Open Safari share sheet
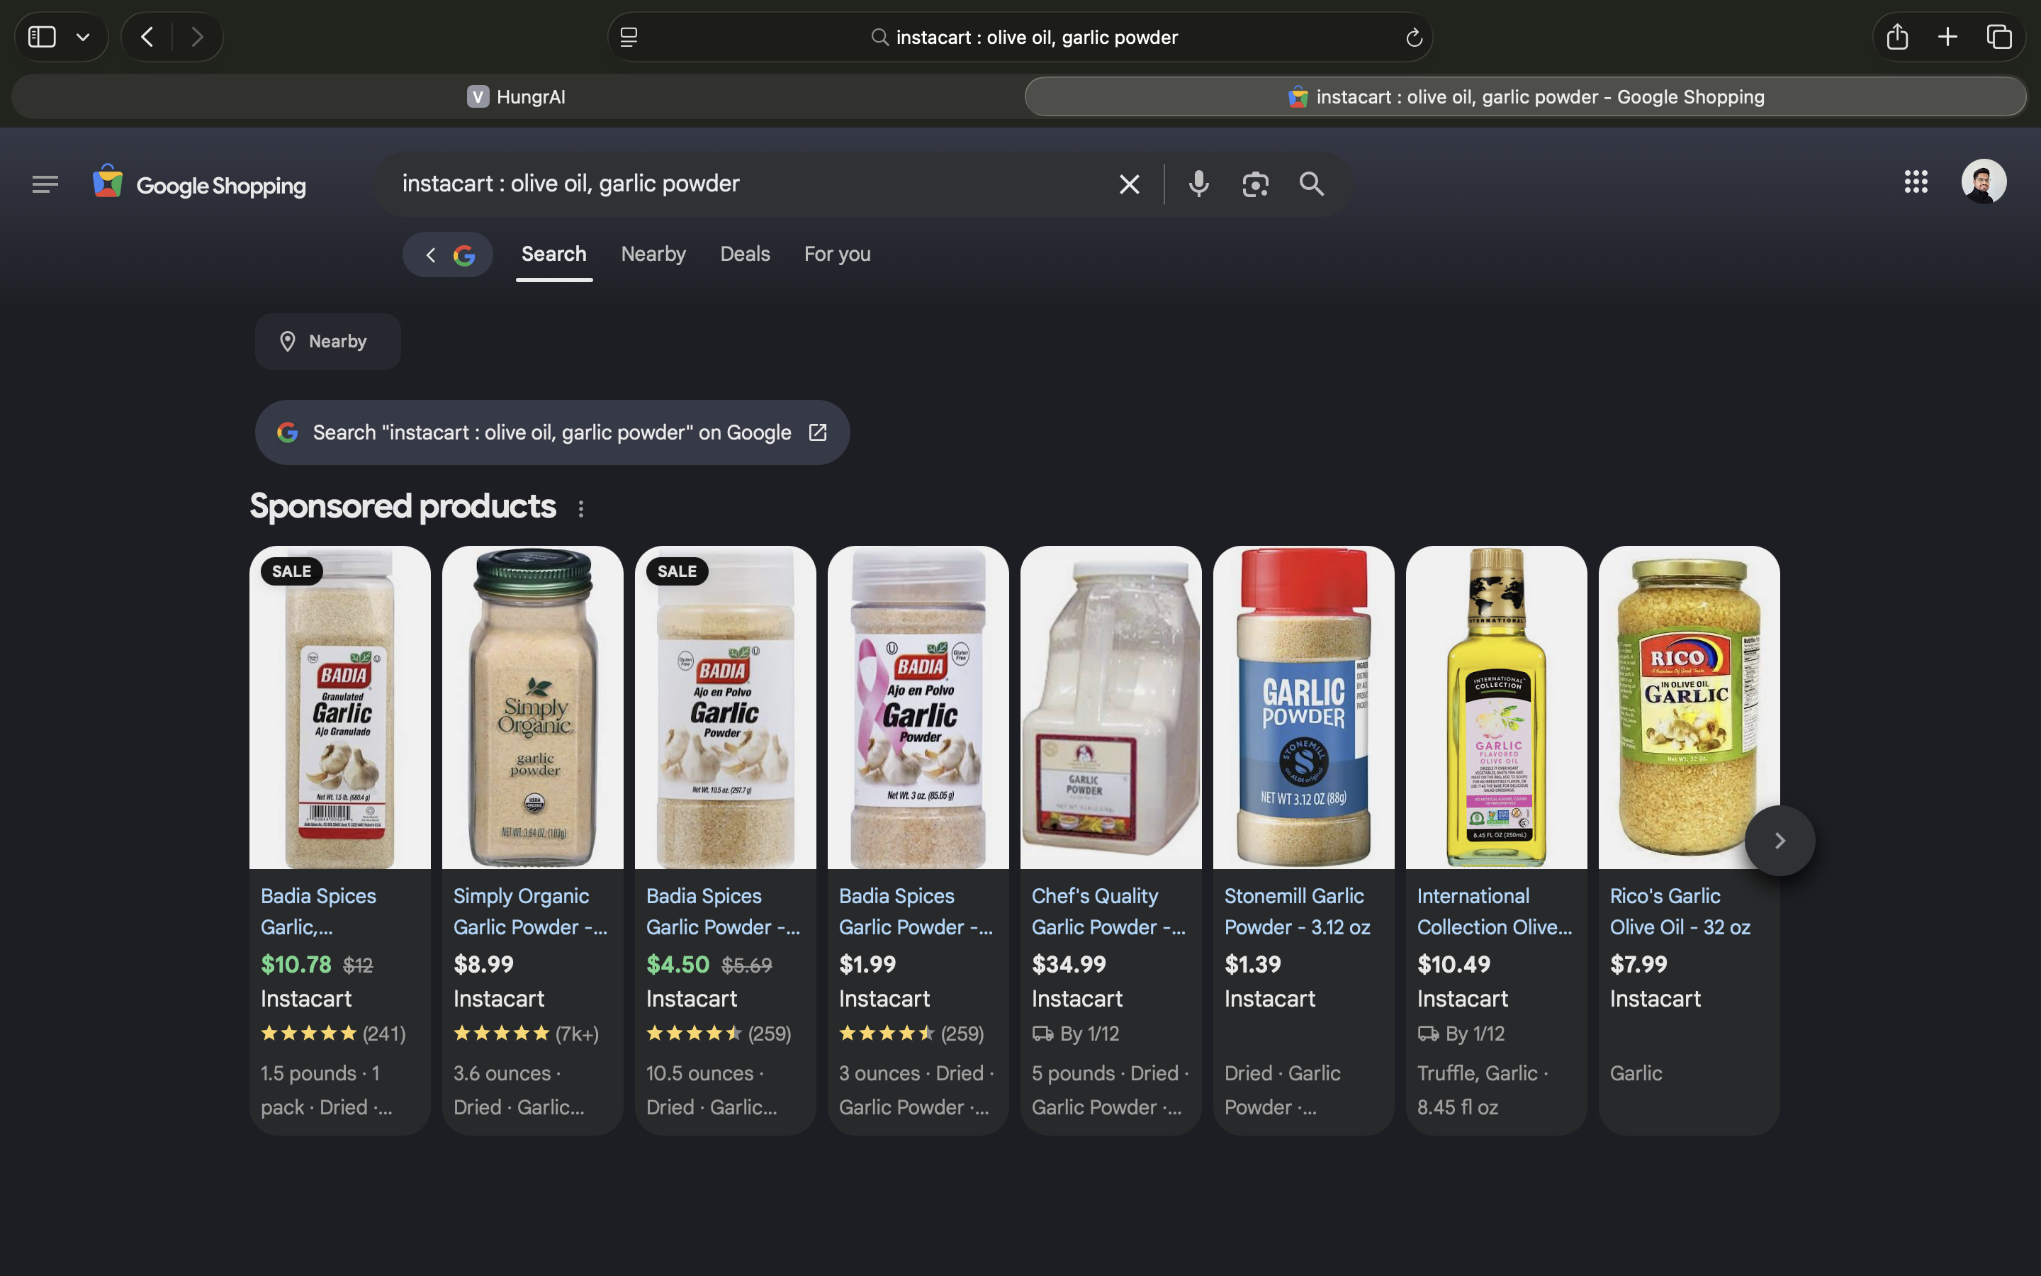2041x1276 pixels. (1896, 37)
